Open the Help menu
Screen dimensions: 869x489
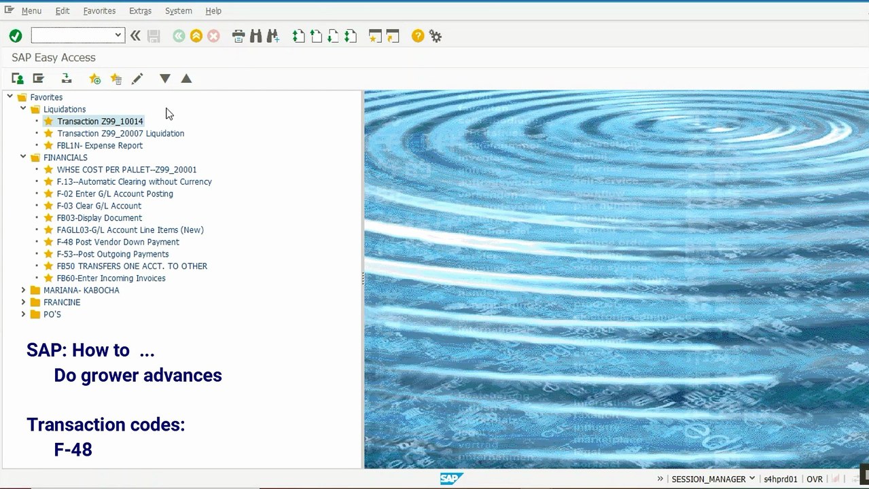point(213,11)
